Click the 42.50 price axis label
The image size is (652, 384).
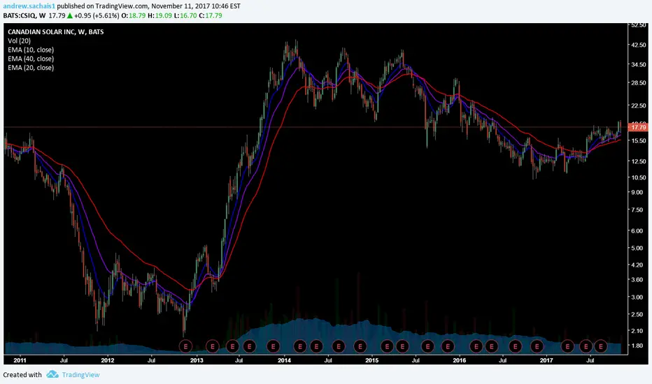638,45
